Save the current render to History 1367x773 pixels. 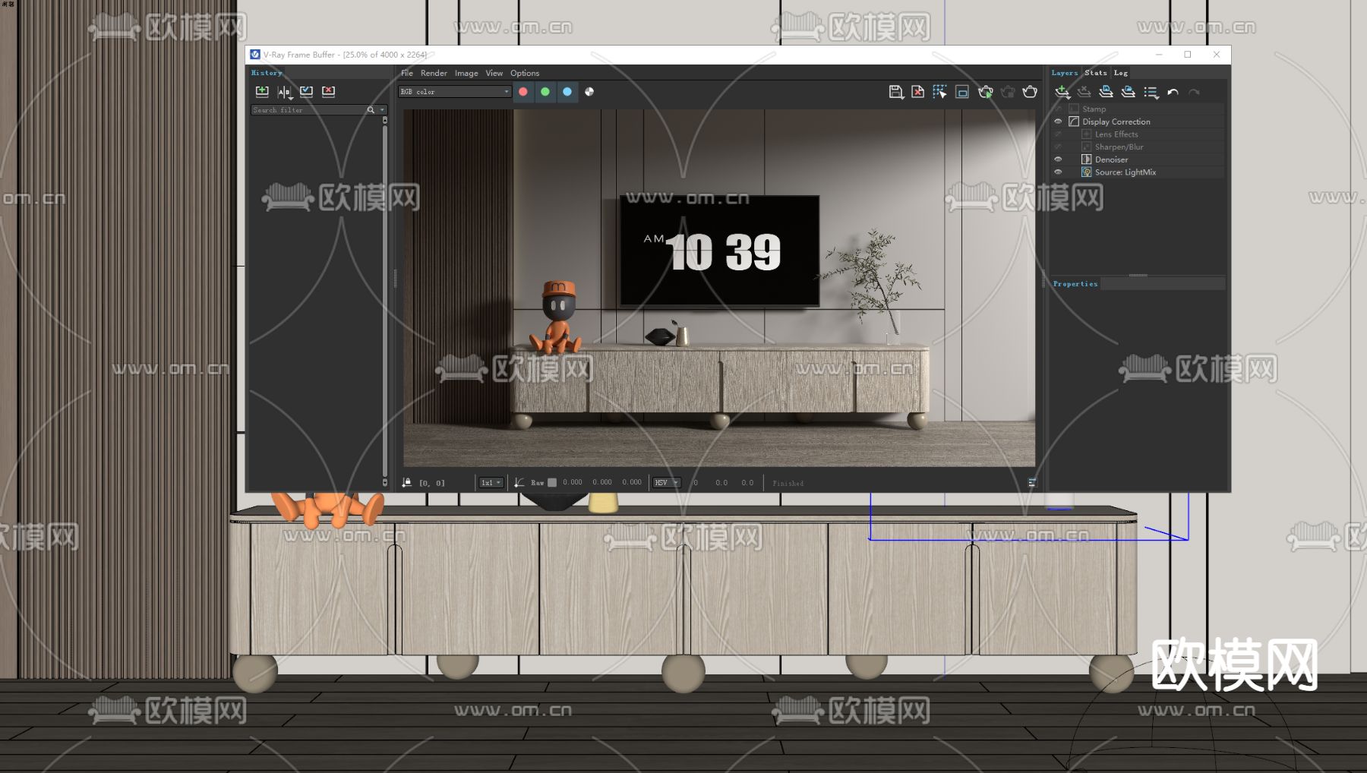tap(262, 91)
